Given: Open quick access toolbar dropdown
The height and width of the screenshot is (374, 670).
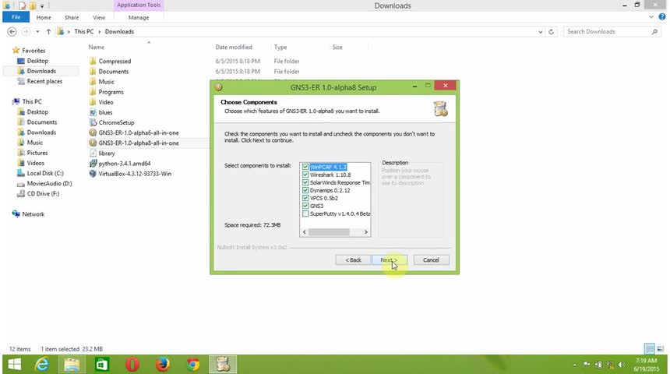Looking at the screenshot, I should 42,6.
